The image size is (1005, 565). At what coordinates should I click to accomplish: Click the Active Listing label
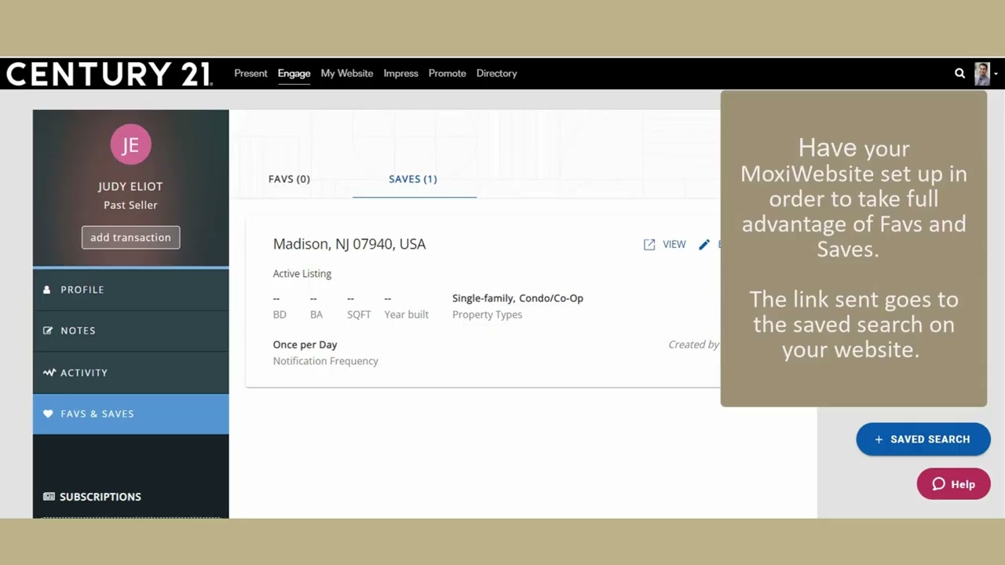tap(302, 274)
